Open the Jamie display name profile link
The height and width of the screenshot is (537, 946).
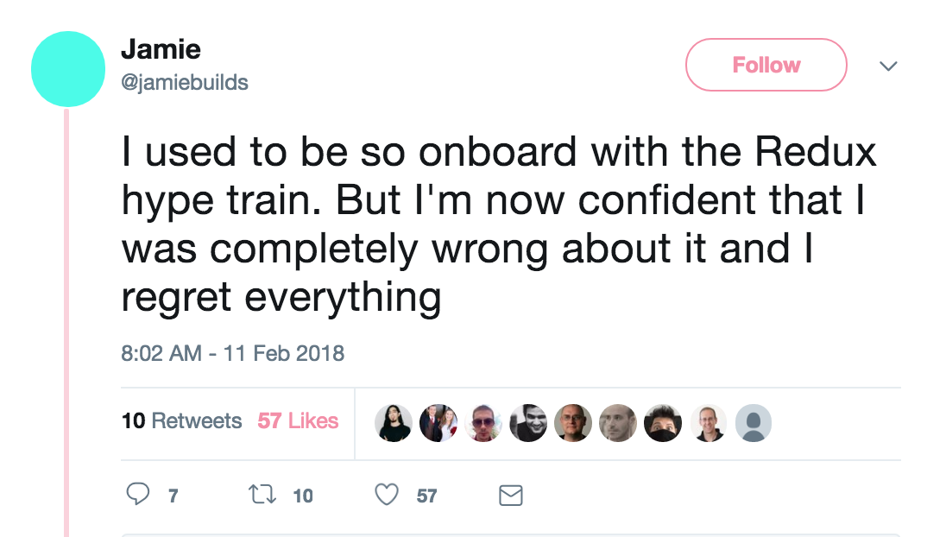pyautogui.click(x=161, y=49)
